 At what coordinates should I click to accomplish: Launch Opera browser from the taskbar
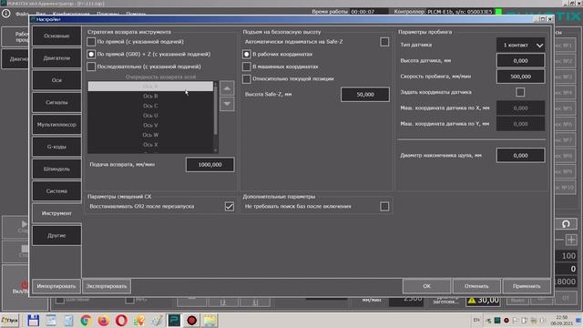pos(121,320)
